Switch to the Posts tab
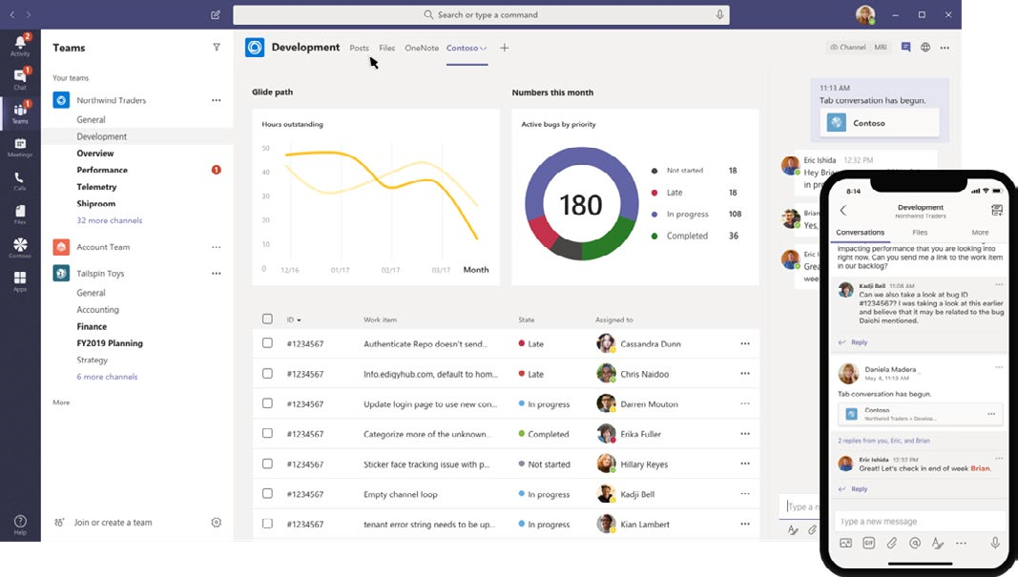This screenshot has width=1018, height=577. 359,48
